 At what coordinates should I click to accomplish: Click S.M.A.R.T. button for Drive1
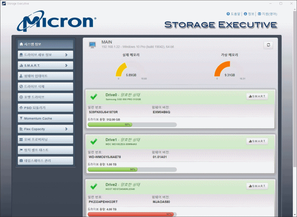[x=257, y=141]
